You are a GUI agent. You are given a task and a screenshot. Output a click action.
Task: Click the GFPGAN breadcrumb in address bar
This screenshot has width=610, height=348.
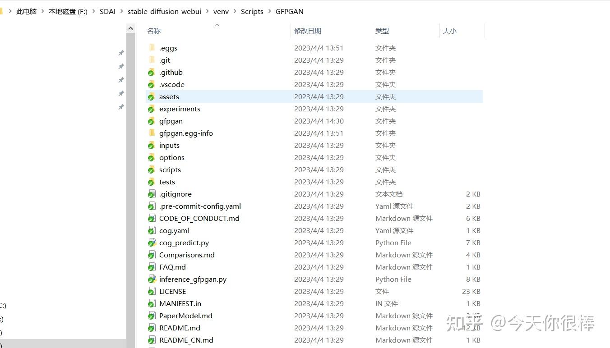[x=290, y=11]
